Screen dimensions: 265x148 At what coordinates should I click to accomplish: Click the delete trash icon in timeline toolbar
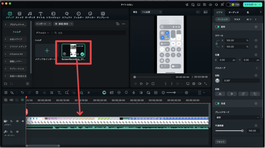point(37,93)
